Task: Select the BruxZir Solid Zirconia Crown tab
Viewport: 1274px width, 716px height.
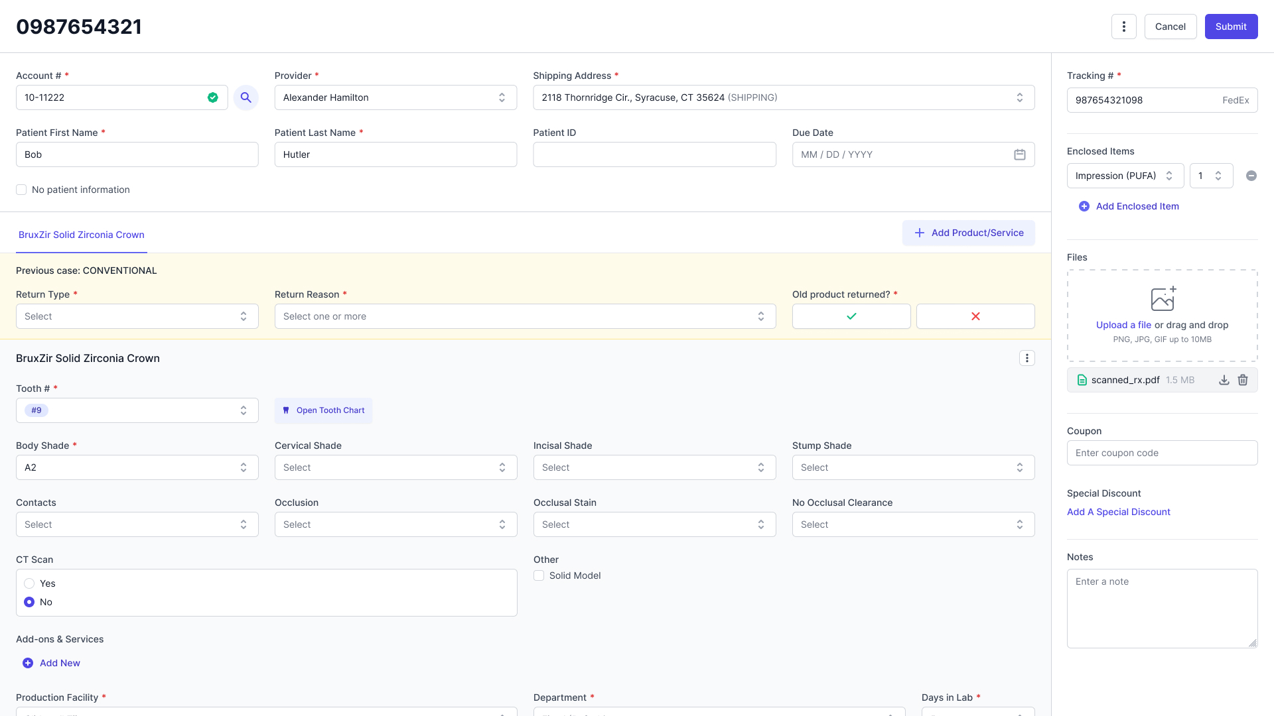Action: coord(81,235)
